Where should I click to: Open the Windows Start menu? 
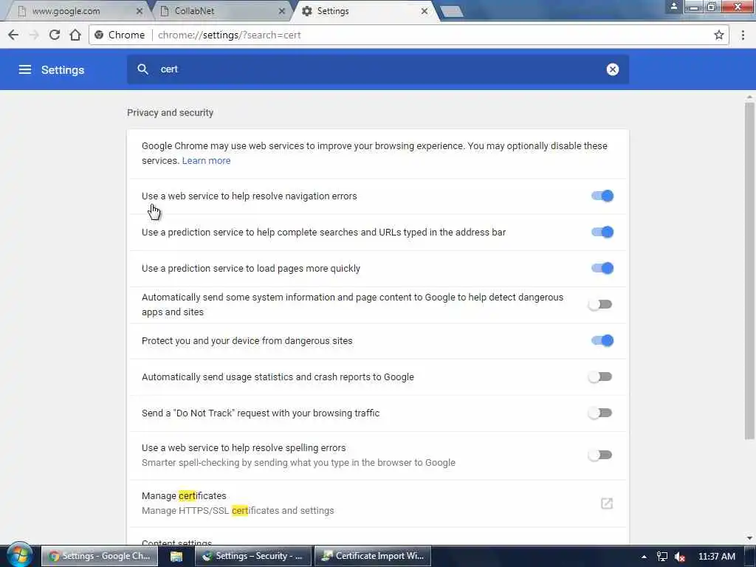pos(19,555)
